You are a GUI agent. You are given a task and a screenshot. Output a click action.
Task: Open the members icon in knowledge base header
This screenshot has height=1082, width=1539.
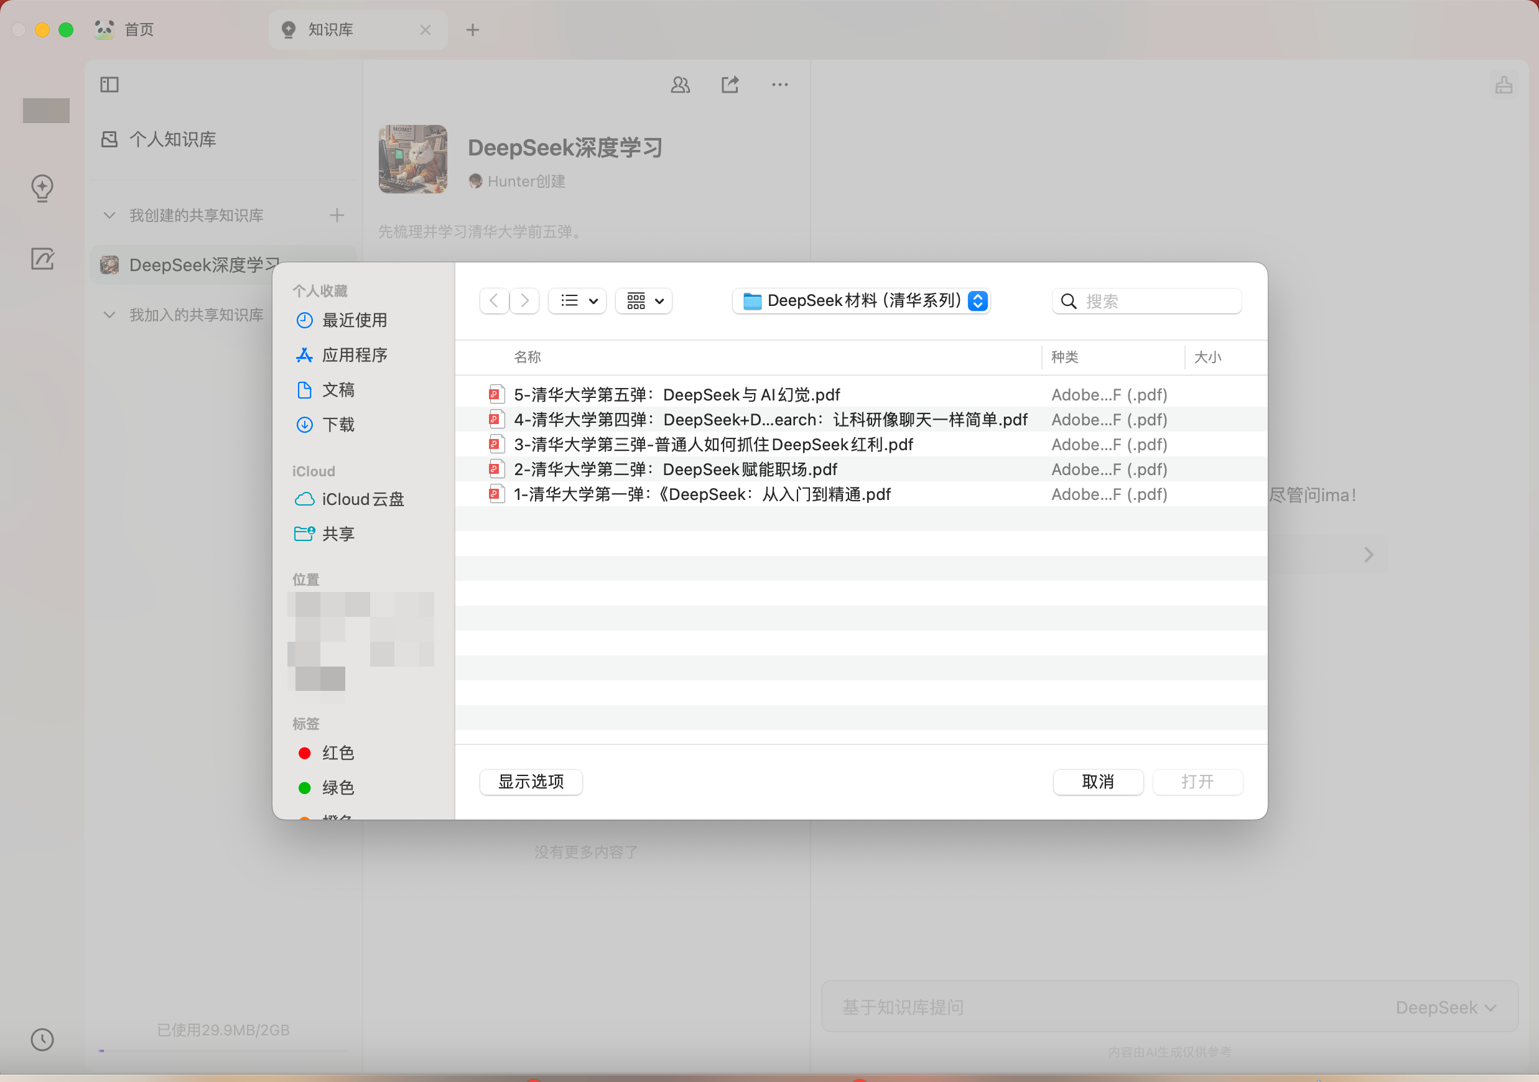[680, 85]
